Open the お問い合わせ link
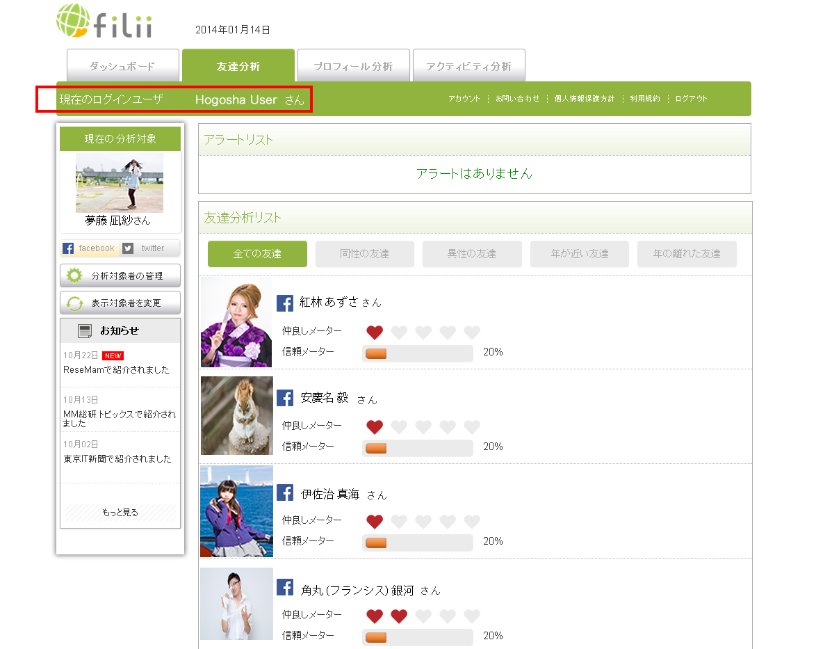 (x=517, y=99)
